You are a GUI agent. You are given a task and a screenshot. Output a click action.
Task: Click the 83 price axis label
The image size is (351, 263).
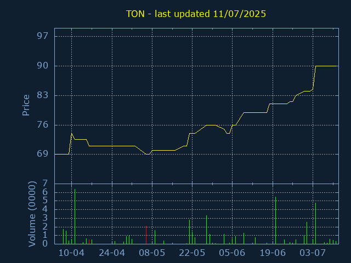pyautogui.click(x=43, y=95)
